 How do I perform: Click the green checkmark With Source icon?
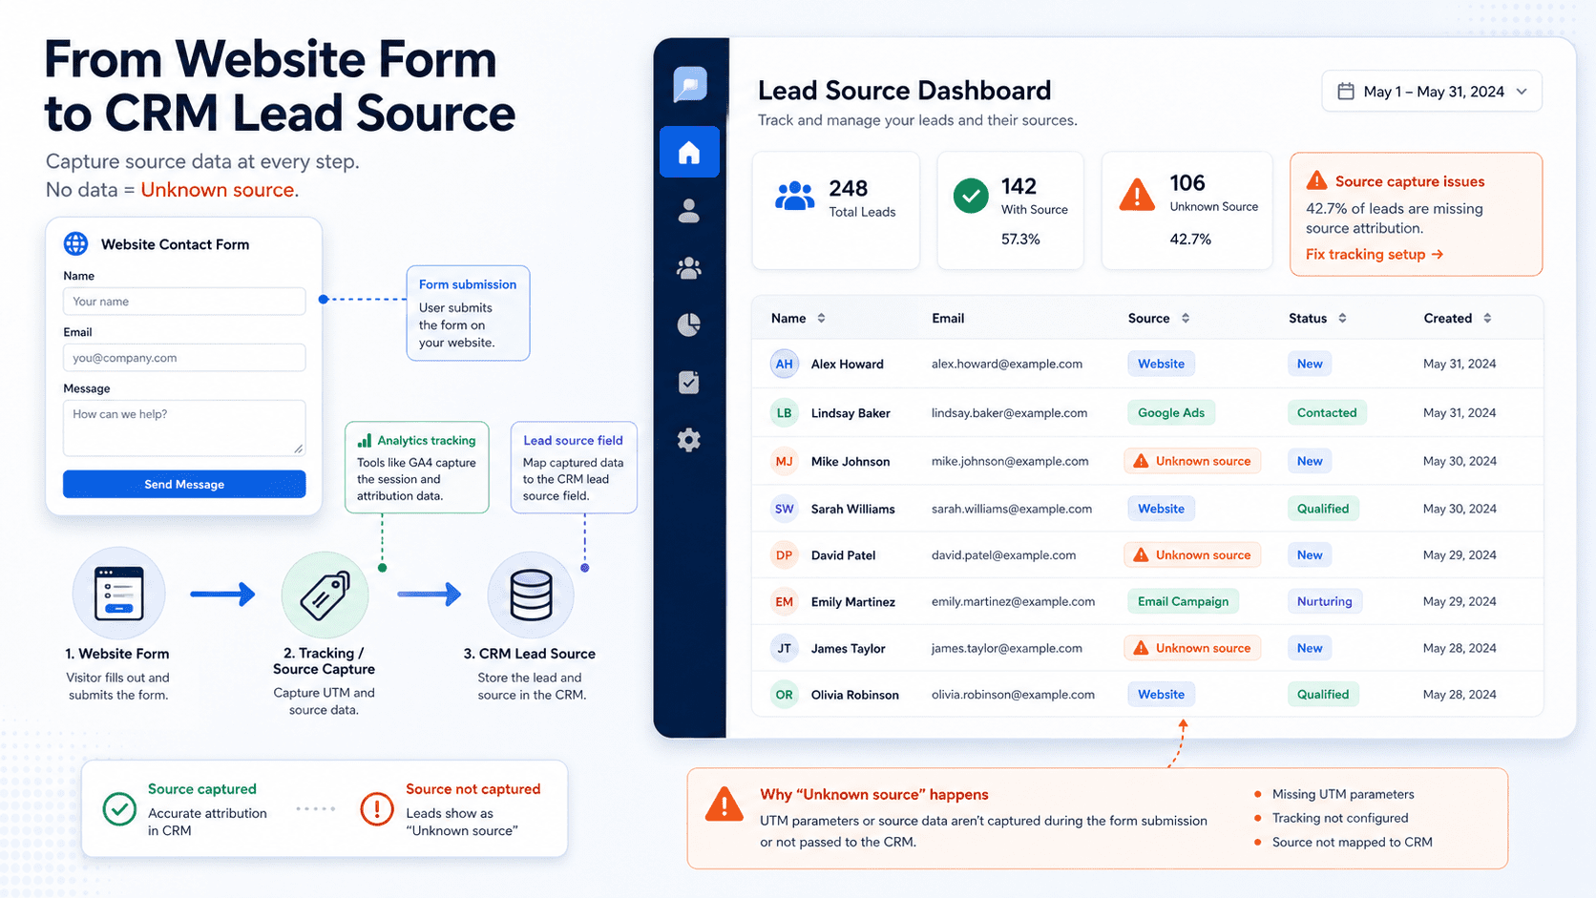click(x=971, y=197)
